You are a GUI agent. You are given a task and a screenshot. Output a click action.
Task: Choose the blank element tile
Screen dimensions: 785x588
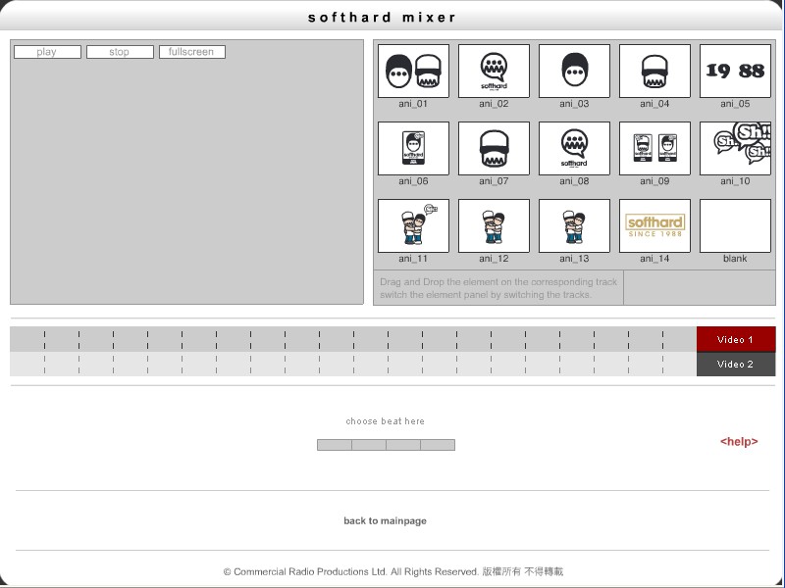[x=735, y=226]
